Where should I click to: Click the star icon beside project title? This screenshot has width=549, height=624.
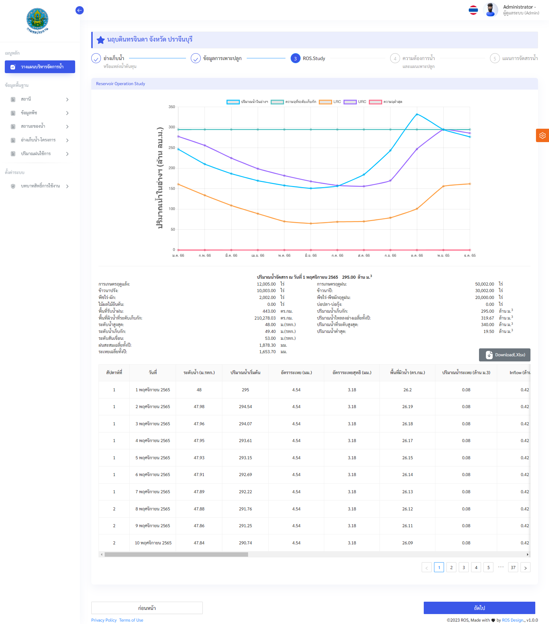pos(101,40)
